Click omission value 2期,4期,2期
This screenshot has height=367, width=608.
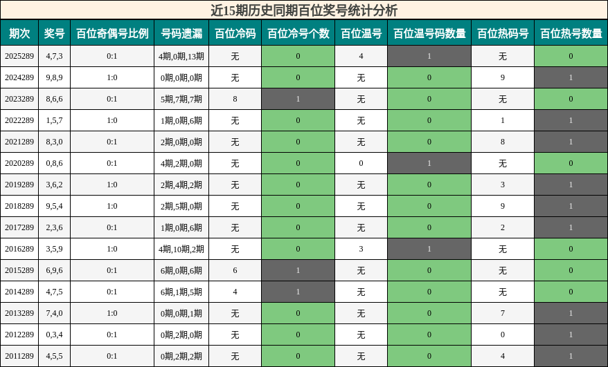pos(181,185)
